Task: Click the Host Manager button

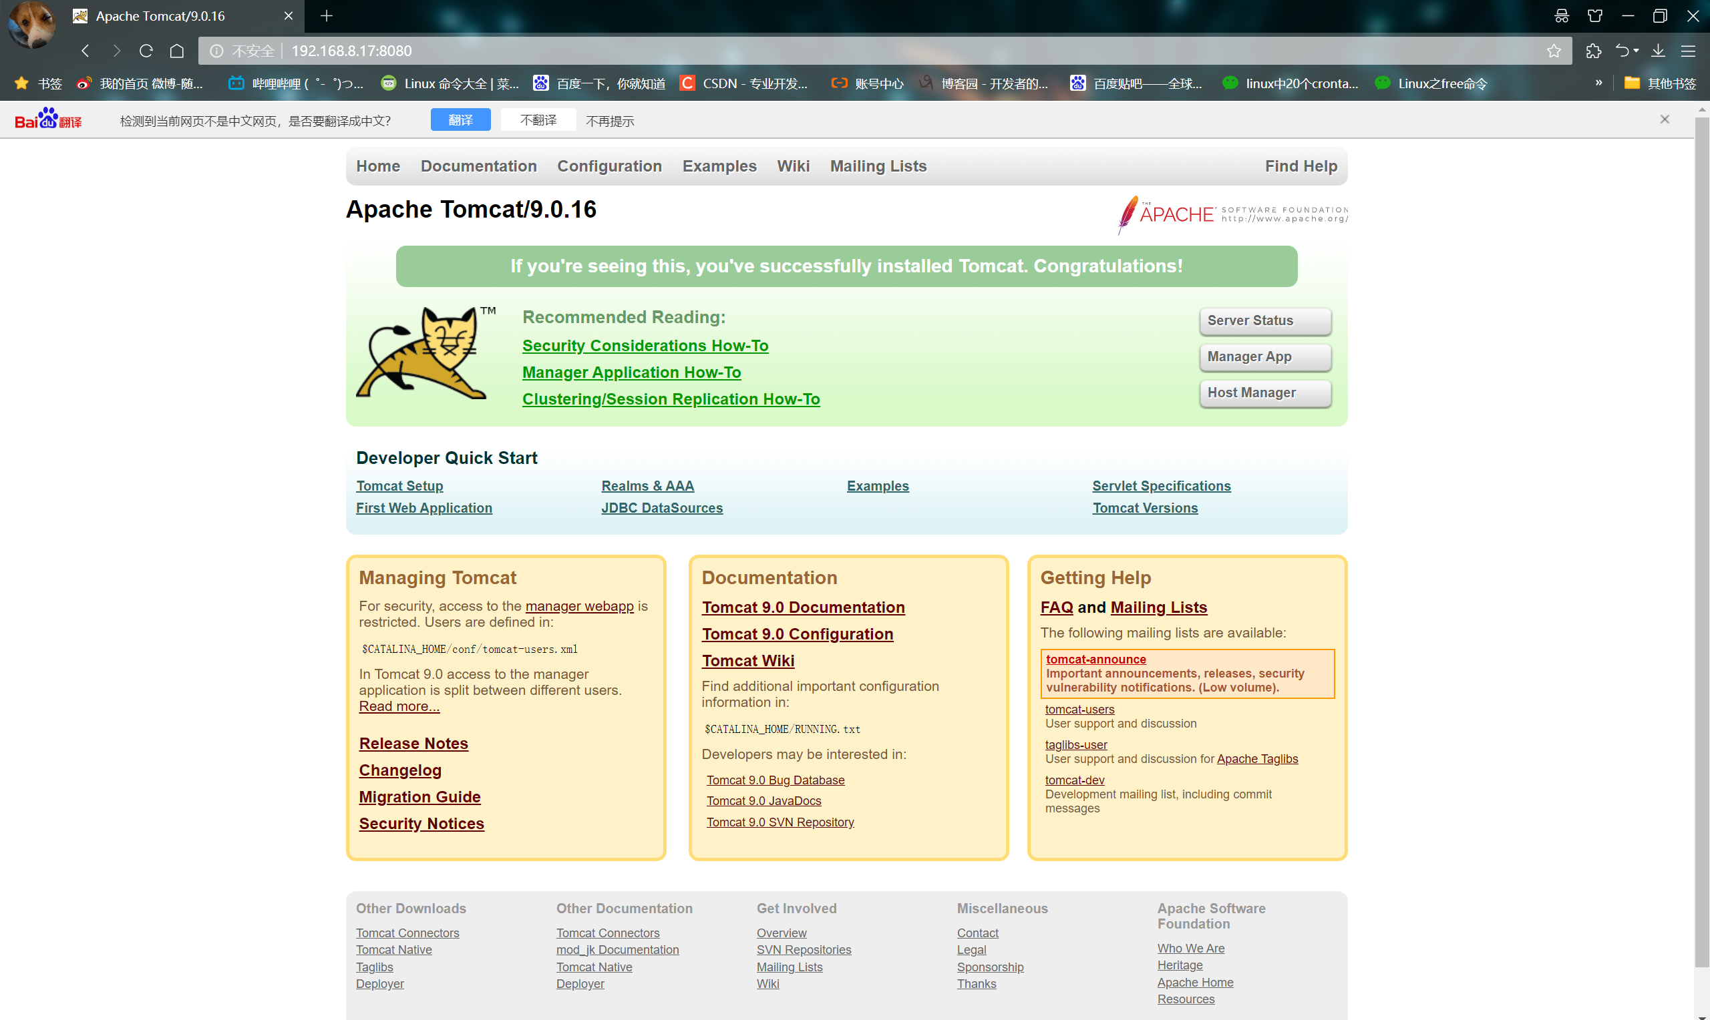Action: [1265, 393]
